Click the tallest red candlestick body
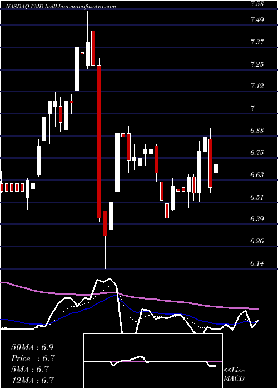Image resolution: width=278 pixels, height=389 pixels. (99, 142)
